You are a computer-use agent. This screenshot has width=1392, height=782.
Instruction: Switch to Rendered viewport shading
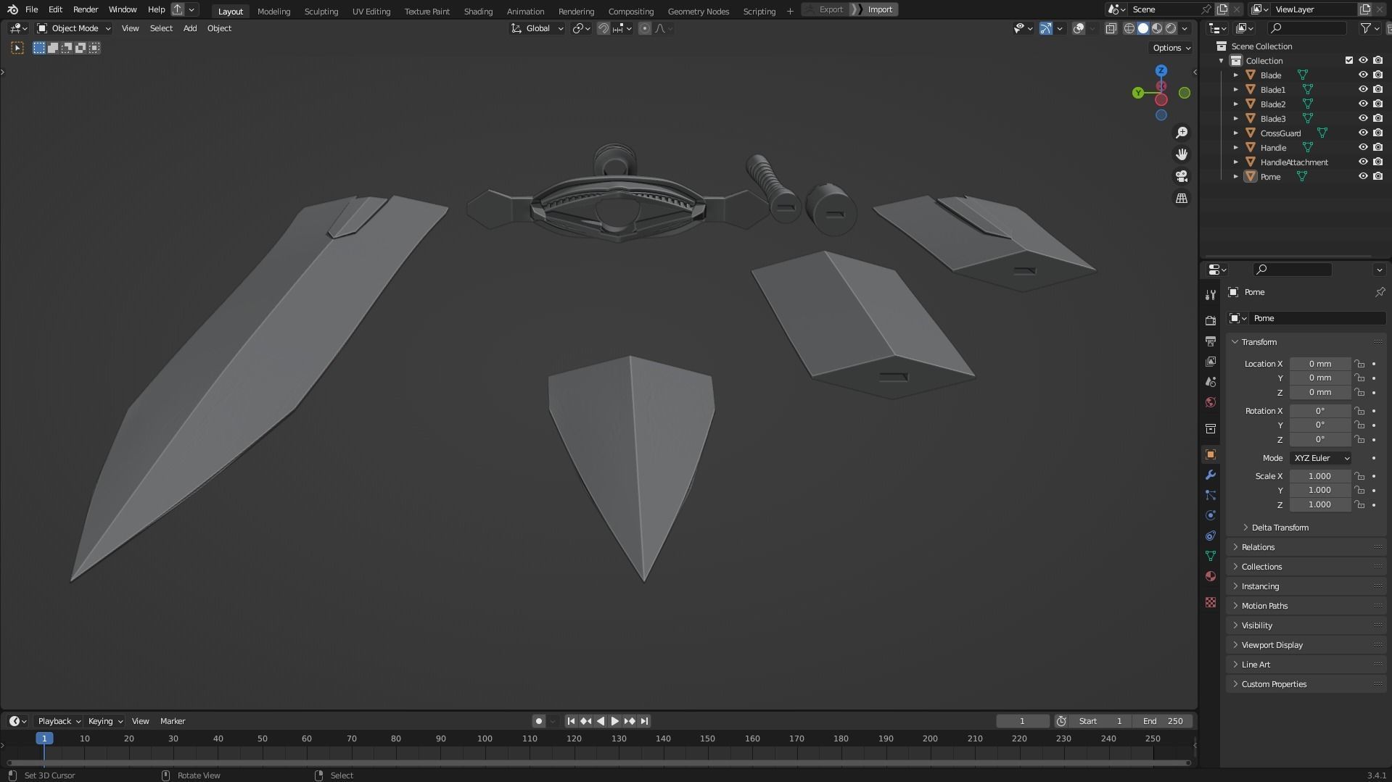click(1171, 28)
